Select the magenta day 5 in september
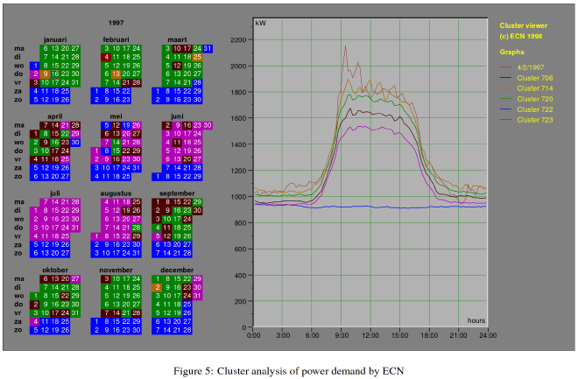The height and width of the screenshot is (379, 578). pyautogui.click(x=157, y=236)
